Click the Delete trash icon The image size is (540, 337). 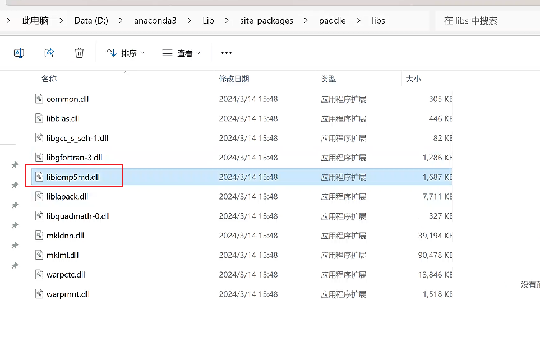click(79, 53)
